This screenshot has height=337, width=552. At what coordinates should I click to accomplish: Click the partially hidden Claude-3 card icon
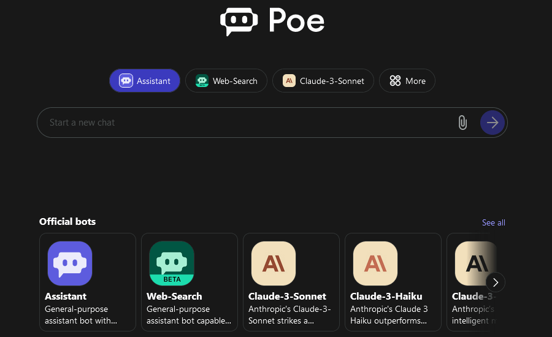(x=475, y=263)
